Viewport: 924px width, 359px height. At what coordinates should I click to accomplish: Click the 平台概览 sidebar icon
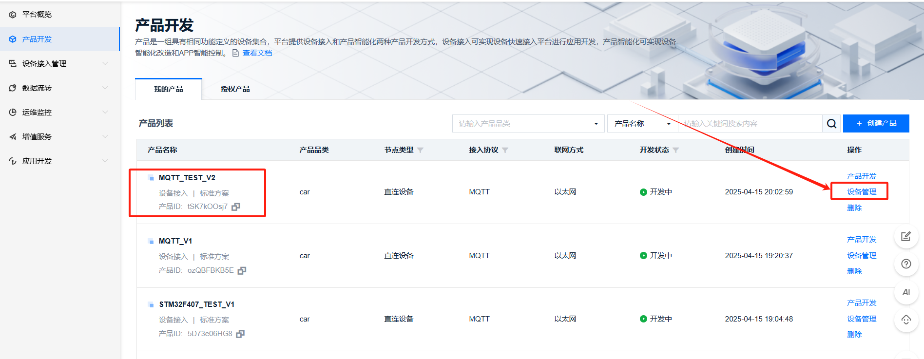[x=13, y=15]
